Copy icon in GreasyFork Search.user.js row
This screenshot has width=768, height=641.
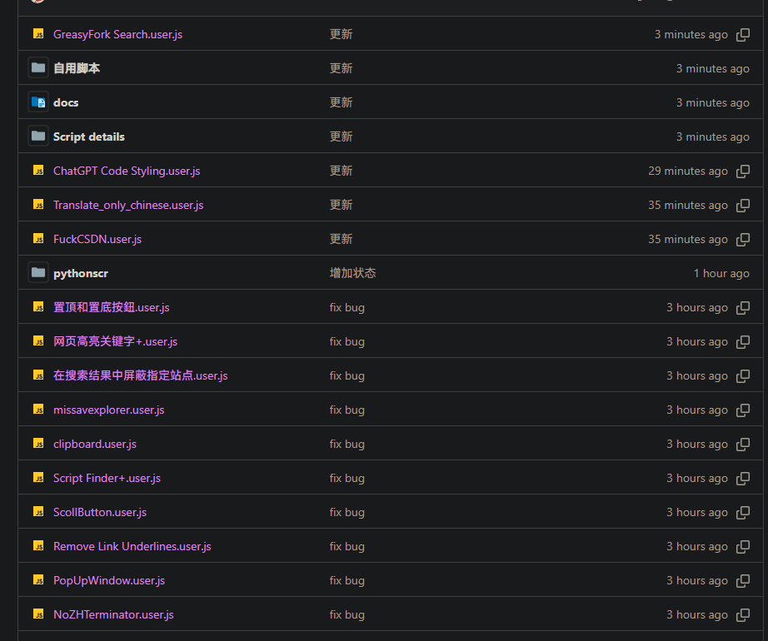742,35
